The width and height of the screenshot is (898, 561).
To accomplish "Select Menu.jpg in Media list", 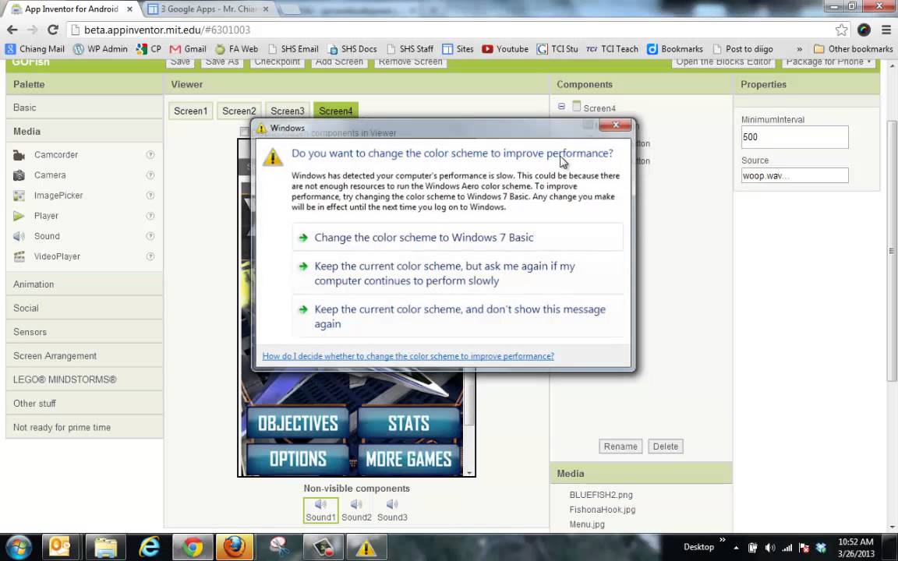I will pos(586,524).
